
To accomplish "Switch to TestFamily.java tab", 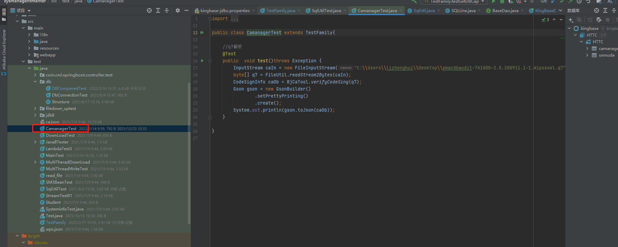I will click(281, 11).
